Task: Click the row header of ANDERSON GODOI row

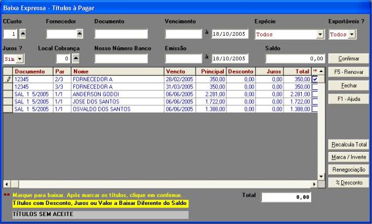Action: 8,94
